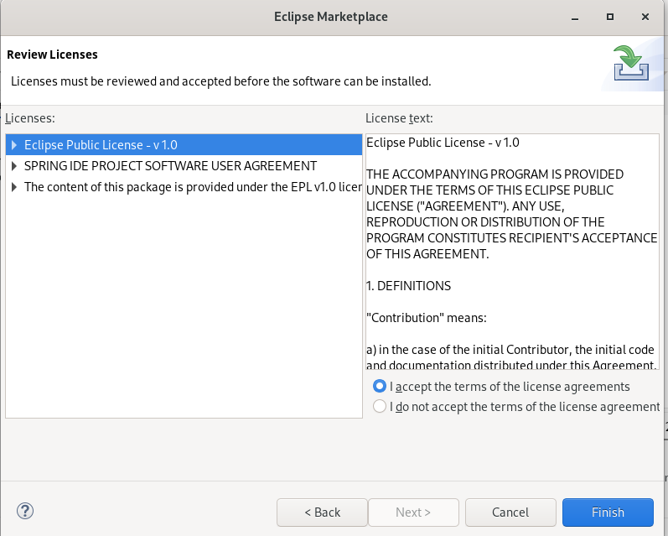Open the help question mark icon
This screenshot has height=536, width=668.
click(x=25, y=511)
